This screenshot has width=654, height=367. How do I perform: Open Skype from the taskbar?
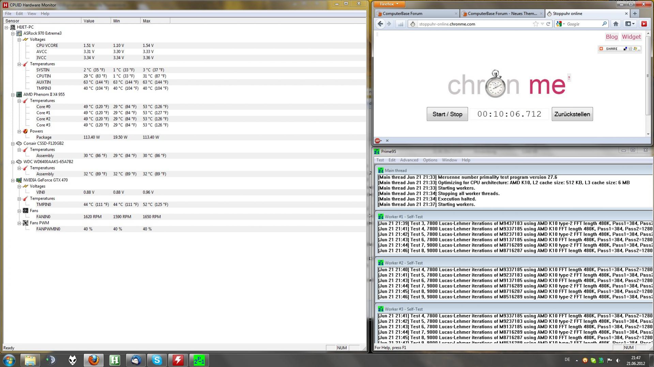(x=157, y=360)
